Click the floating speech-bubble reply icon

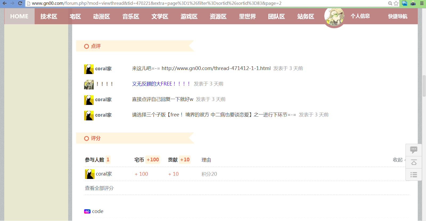pyautogui.click(x=413, y=150)
